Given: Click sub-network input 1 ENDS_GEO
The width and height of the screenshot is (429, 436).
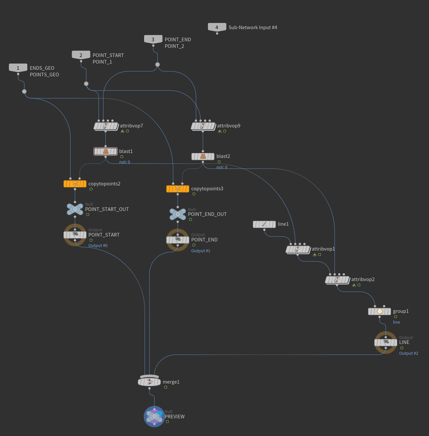Looking at the screenshot, I should 18,68.
